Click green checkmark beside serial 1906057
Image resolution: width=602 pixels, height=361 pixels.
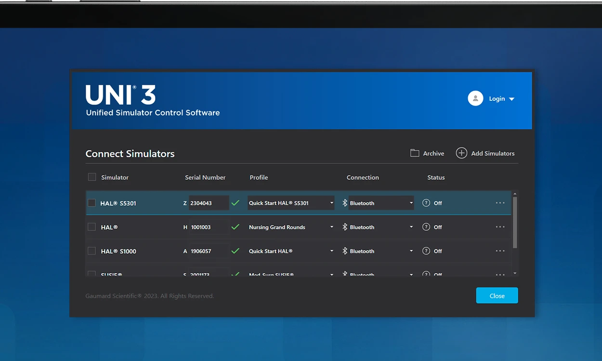click(x=235, y=251)
